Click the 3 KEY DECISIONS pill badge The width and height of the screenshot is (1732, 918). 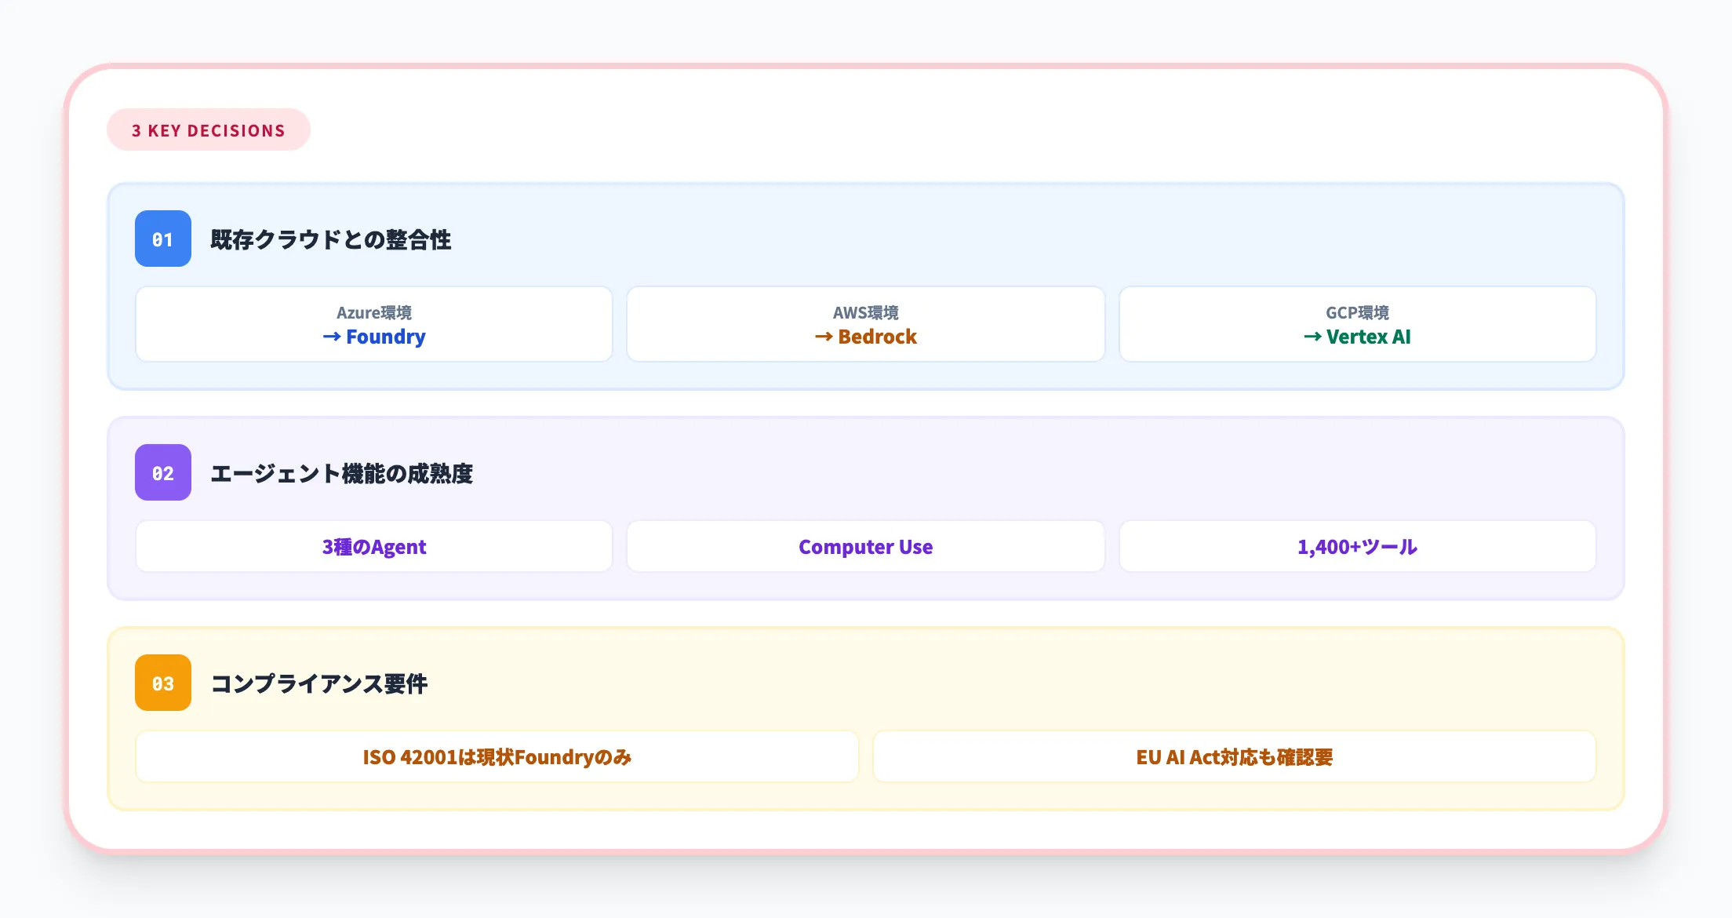click(x=208, y=130)
